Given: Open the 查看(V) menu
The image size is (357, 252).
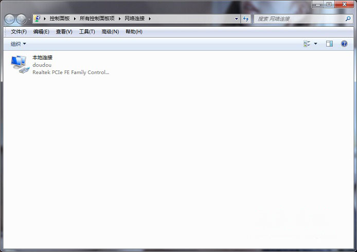Looking at the screenshot, I should pyautogui.click(x=64, y=32).
